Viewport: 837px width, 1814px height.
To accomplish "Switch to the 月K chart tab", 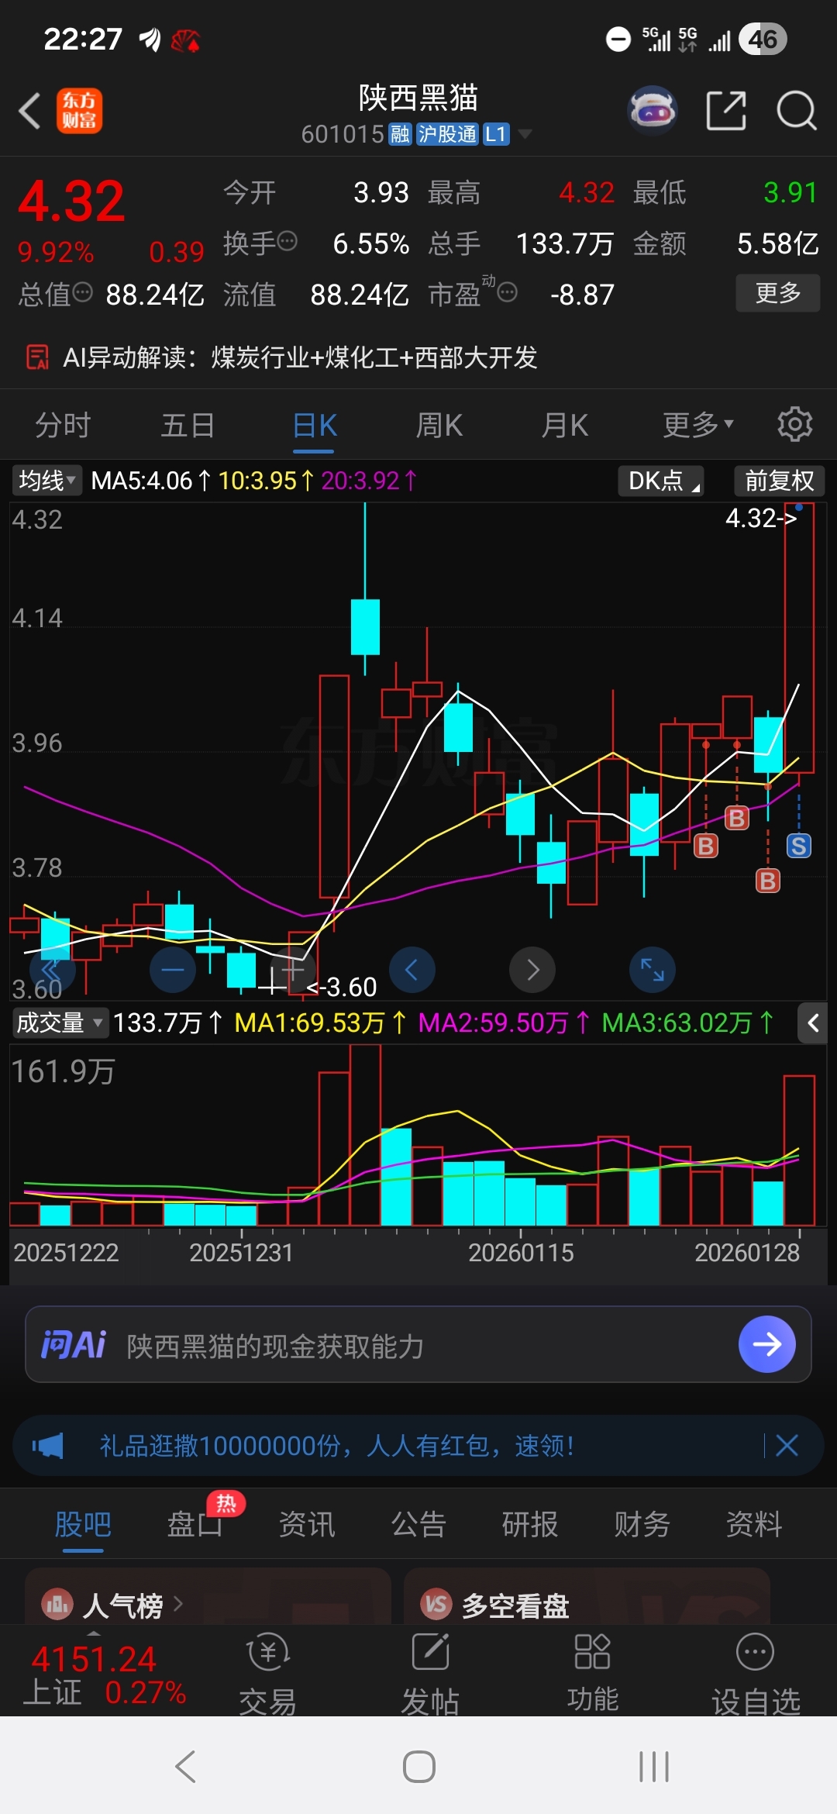I will pos(565,425).
